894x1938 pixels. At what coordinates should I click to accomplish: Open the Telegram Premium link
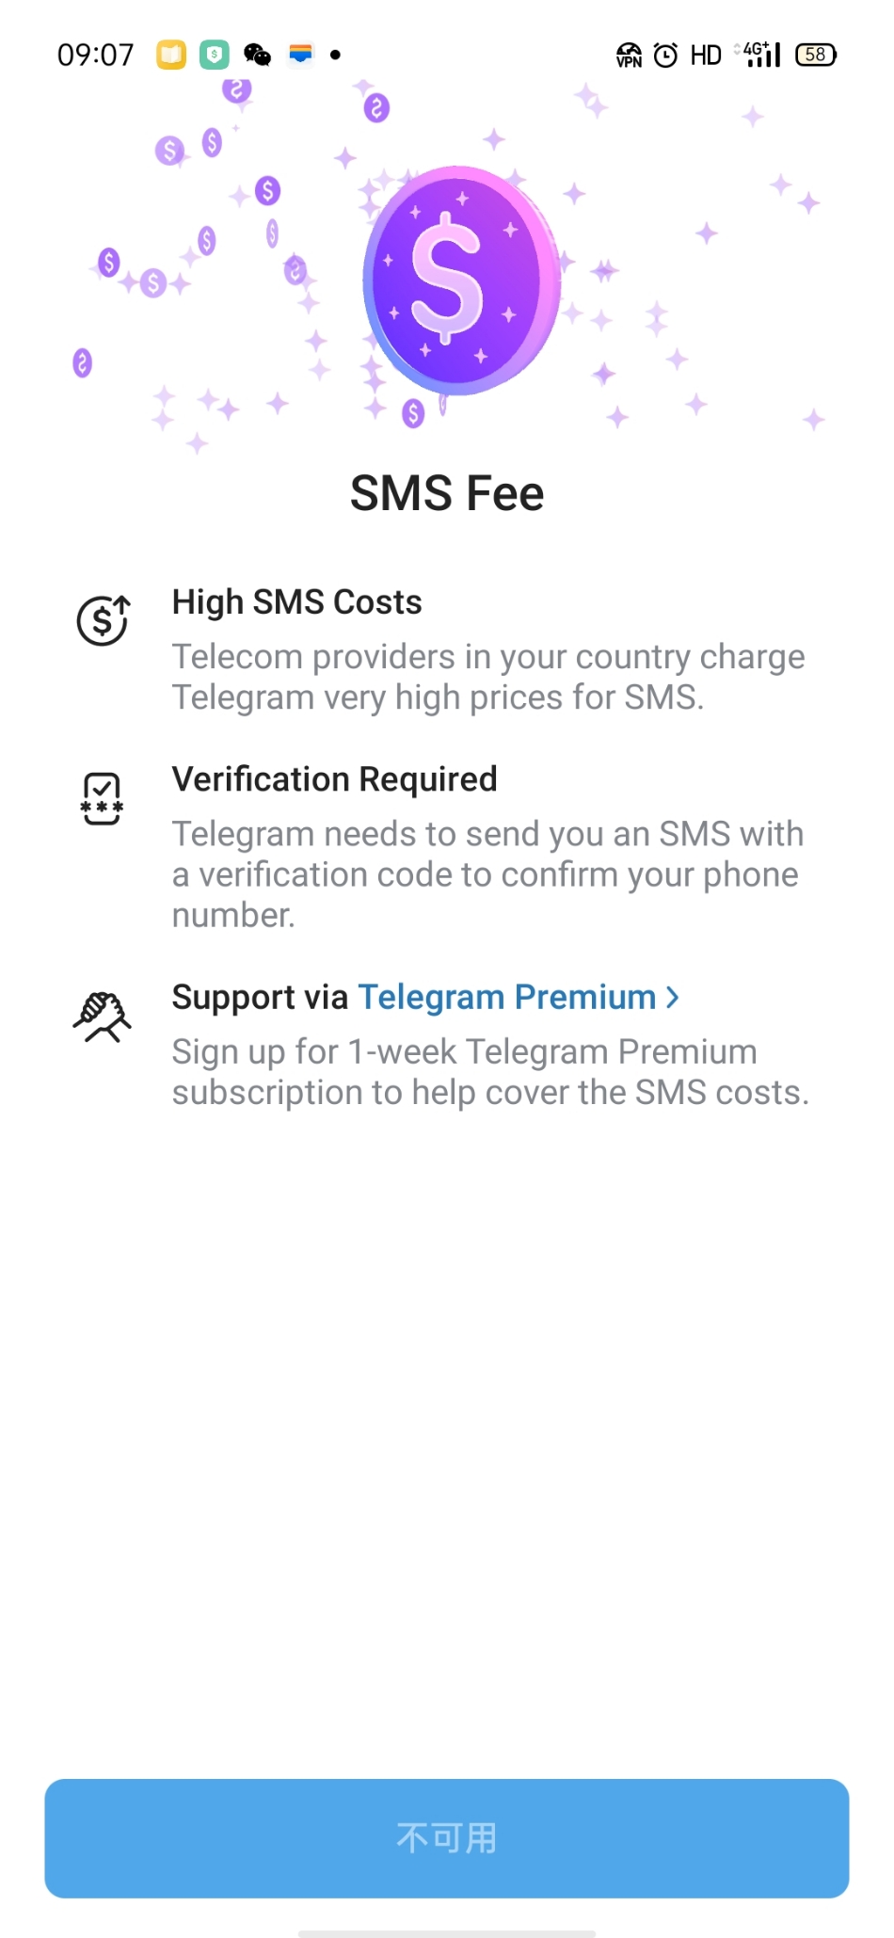click(x=507, y=997)
